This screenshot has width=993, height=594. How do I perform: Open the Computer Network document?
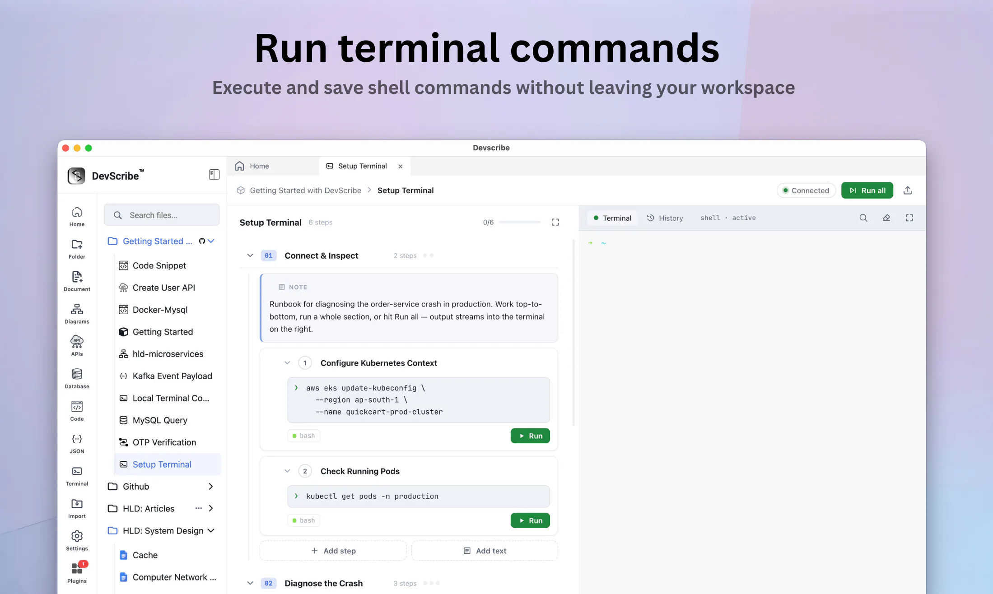pyautogui.click(x=168, y=577)
